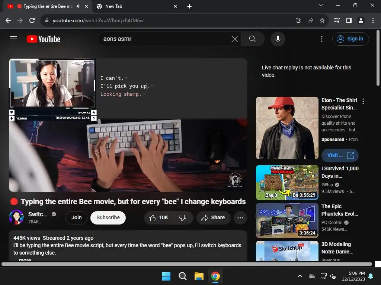The width and height of the screenshot is (381, 285).
Task: Click the magnifier search button
Action: tap(253, 39)
